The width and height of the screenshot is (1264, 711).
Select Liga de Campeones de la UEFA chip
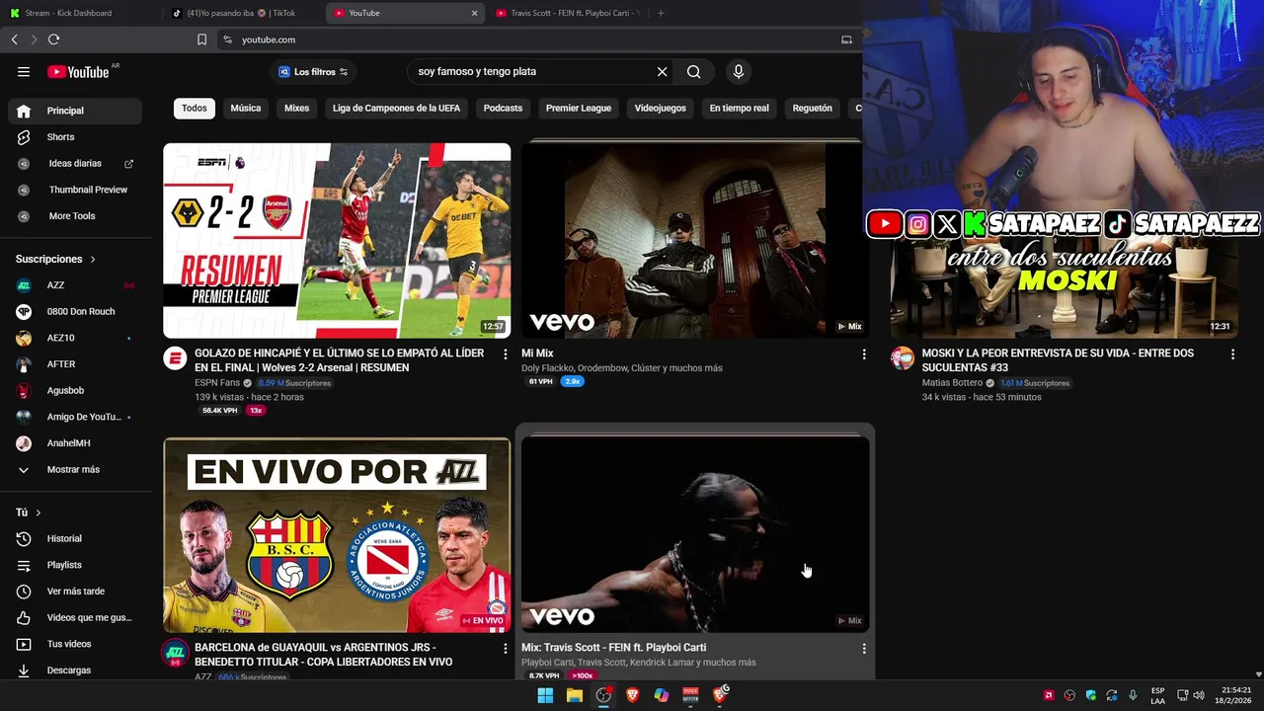[x=396, y=109]
